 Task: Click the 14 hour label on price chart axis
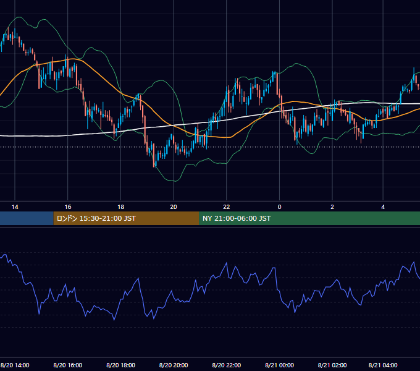click(x=15, y=207)
